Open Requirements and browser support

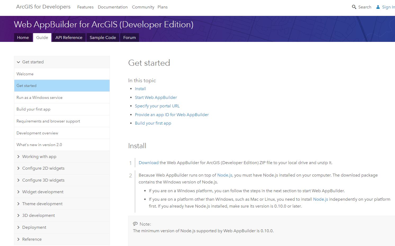pos(62,121)
